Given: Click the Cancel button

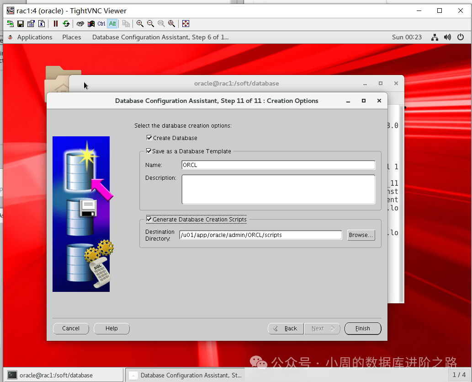Looking at the screenshot, I should 71,328.
